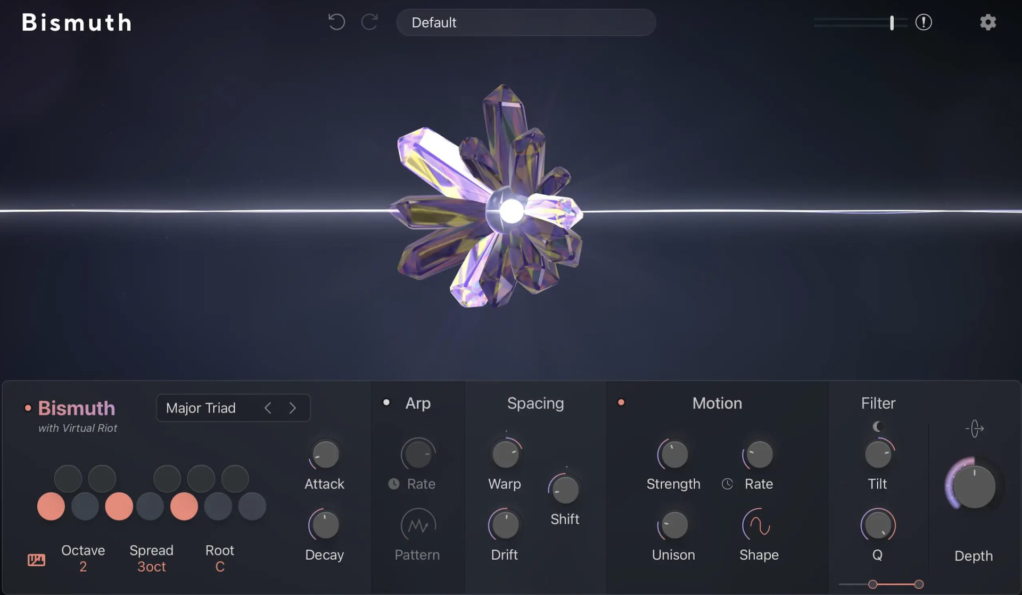The image size is (1022, 595).
Task: Enable the C sharp black key
Action: [x=68, y=478]
